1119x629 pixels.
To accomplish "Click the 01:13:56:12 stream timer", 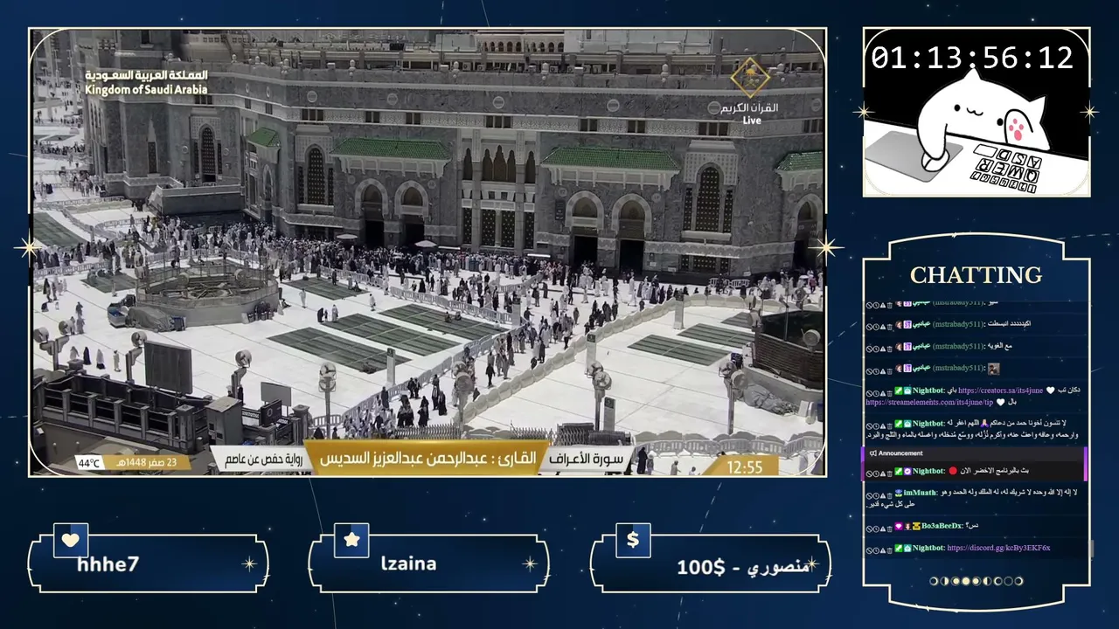I will click(972, 58).
